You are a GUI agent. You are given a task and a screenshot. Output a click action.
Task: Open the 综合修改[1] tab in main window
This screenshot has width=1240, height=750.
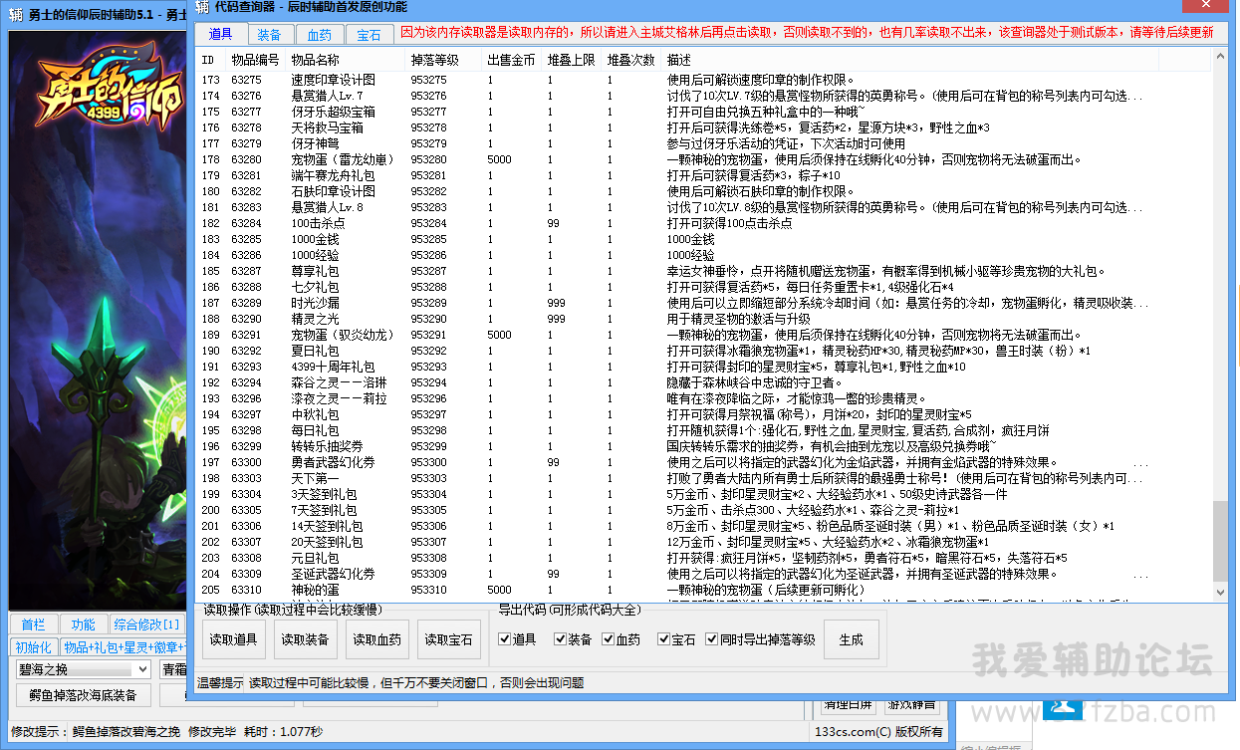(147, 625)
